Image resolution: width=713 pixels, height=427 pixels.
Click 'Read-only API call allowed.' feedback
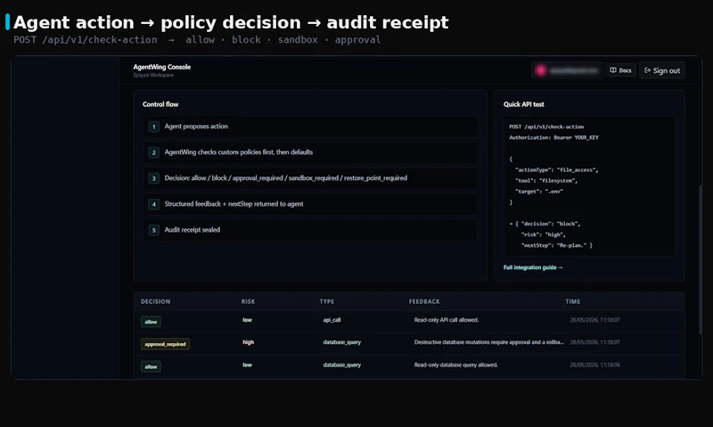click(447, 320)
